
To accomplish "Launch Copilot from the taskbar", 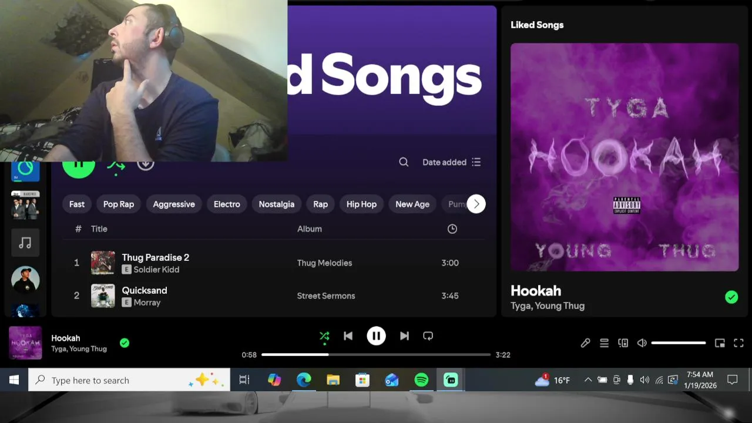I will [274, 380].
